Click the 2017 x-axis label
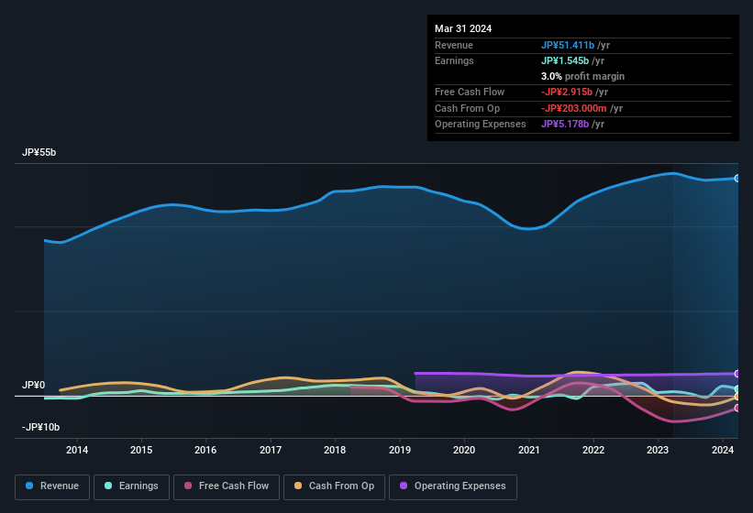 [x=271, y=450]
